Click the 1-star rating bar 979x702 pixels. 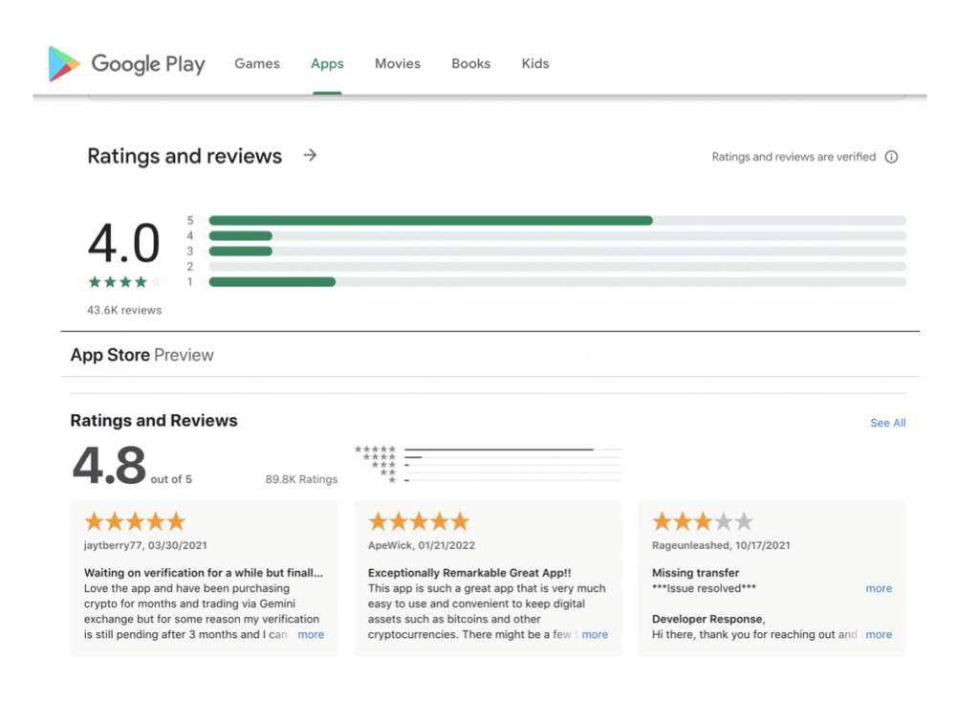557,282
